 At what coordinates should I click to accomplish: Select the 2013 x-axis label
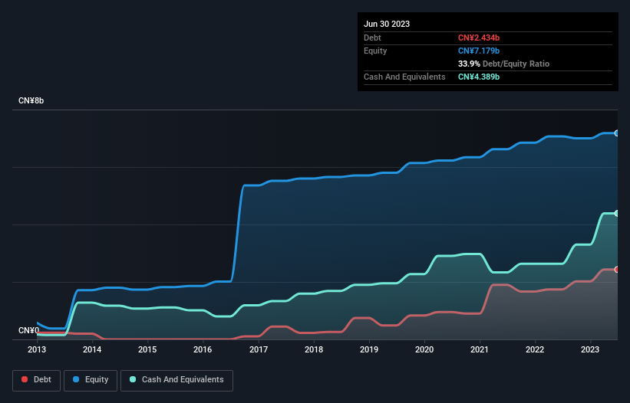pos(37,349)
